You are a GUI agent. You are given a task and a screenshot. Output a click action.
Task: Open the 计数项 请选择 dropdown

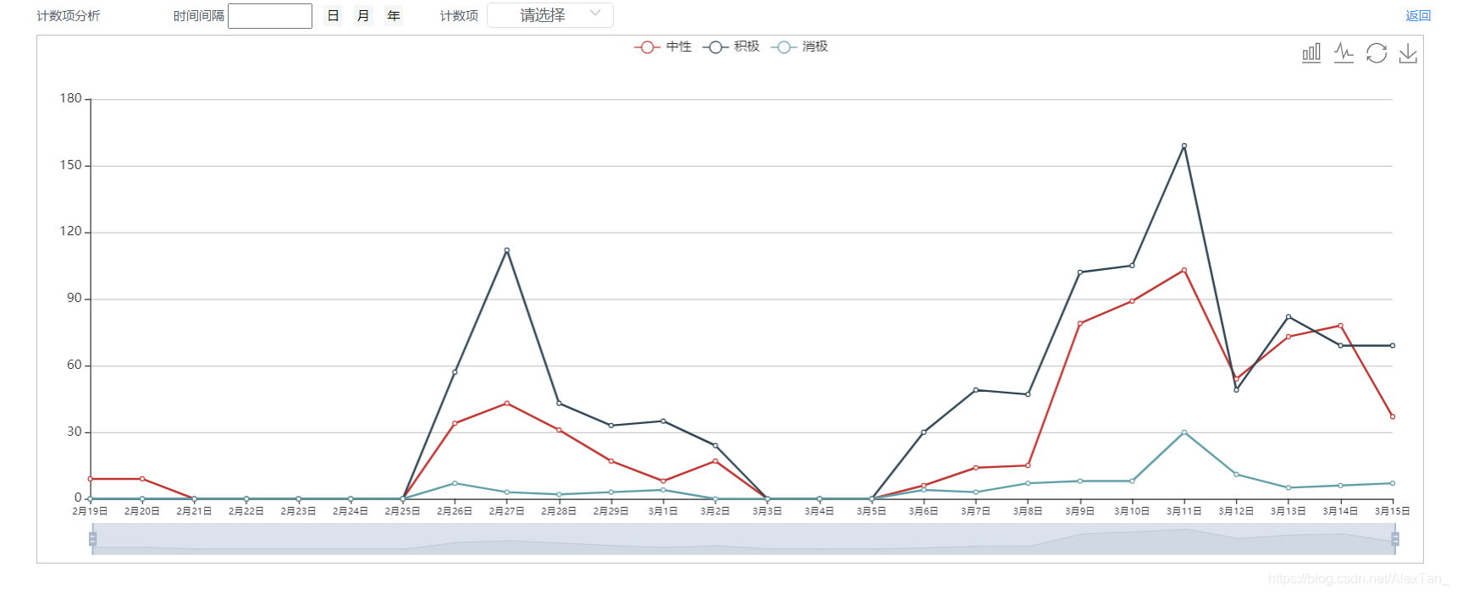[x=550, y=15]
